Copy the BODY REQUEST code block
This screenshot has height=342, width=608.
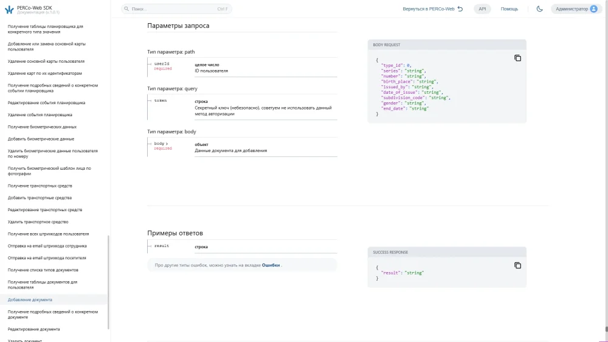[x=517, y=58]
